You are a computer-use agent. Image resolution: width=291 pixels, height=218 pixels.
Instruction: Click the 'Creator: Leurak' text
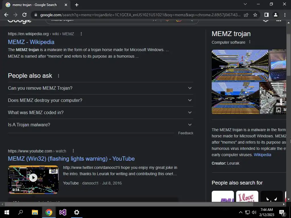225,163
